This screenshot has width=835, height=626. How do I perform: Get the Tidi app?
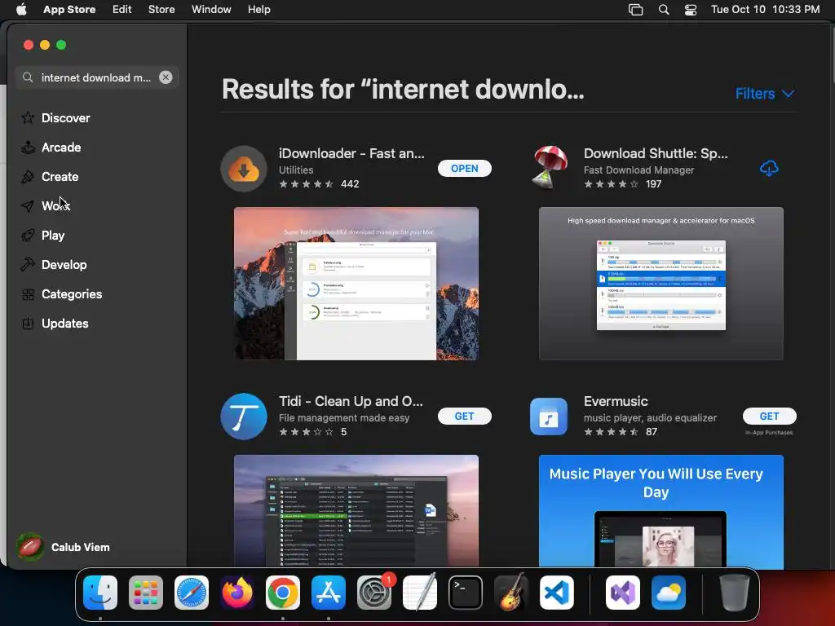(x=464, y=417)
